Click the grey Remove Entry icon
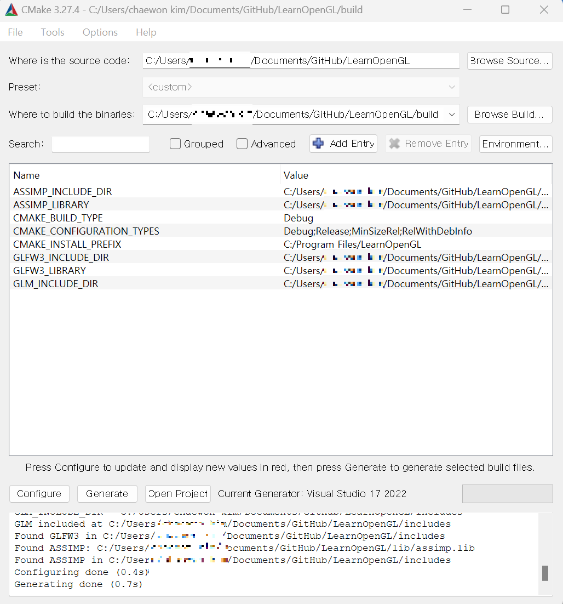Screen dimensions: 563x604 point(394,144)
